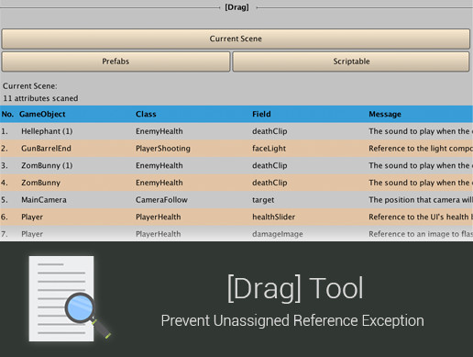Click deathClip field in row 4

pos(269,183)
